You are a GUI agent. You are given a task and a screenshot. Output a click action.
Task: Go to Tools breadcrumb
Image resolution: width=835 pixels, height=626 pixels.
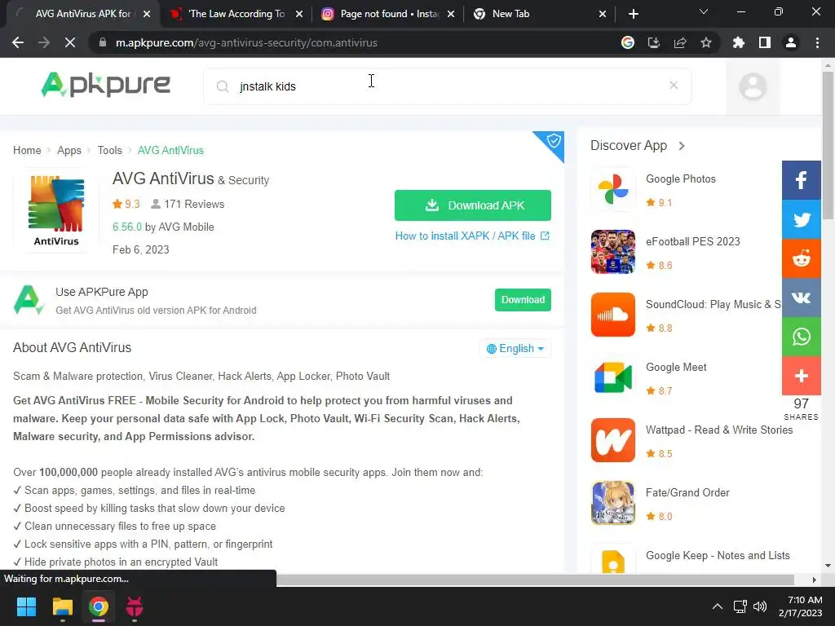pyautogui.click(x=110, y=150)
